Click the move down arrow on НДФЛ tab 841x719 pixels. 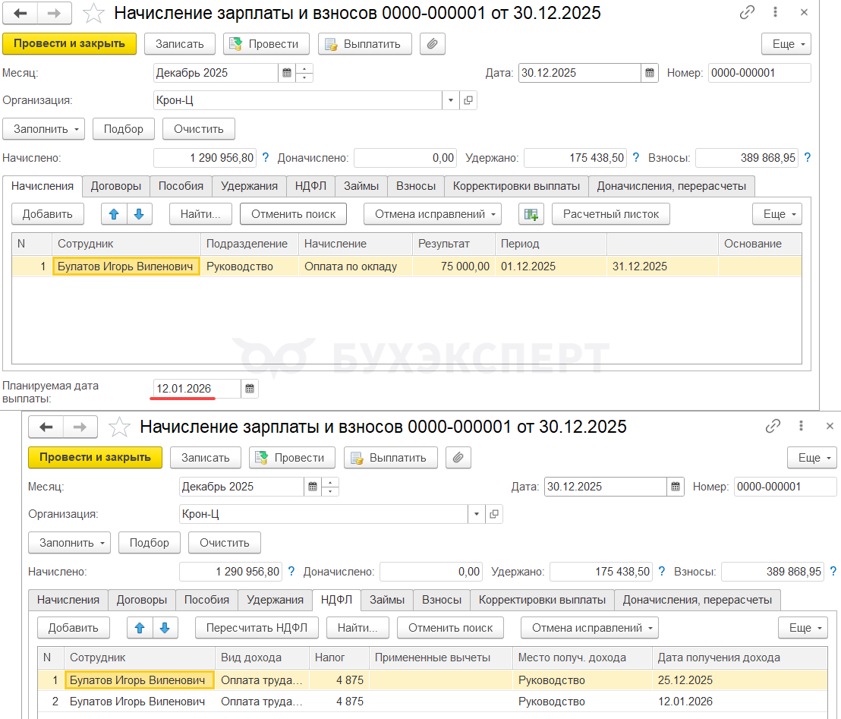pyautogui.click(x=165, y=628)
